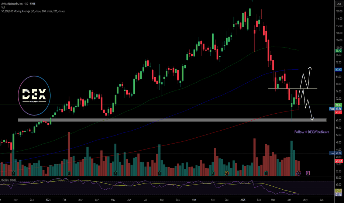Open the lightning latest-update marker
This screenshot has width=344, height=203.
pos(298,173)
